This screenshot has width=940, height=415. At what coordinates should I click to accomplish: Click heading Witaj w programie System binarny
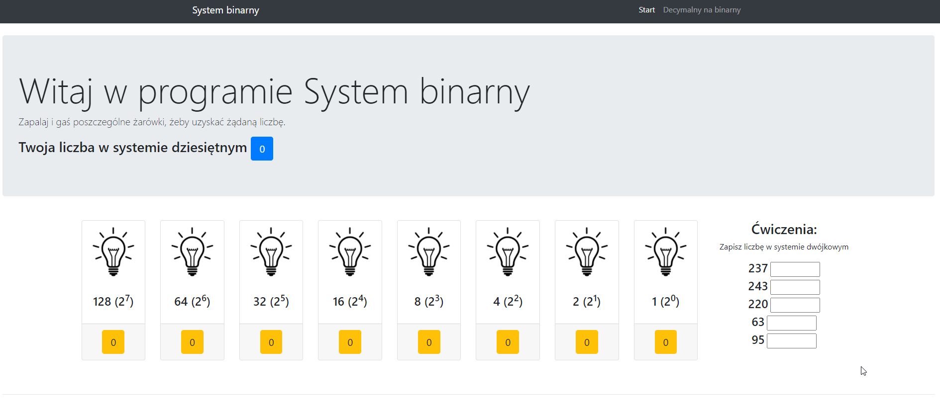274,92
